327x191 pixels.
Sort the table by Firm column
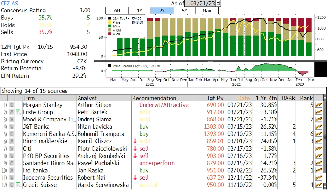(x=49, y=98)
